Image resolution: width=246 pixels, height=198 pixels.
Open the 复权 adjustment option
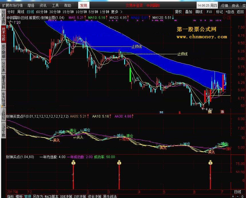point(178,12)
